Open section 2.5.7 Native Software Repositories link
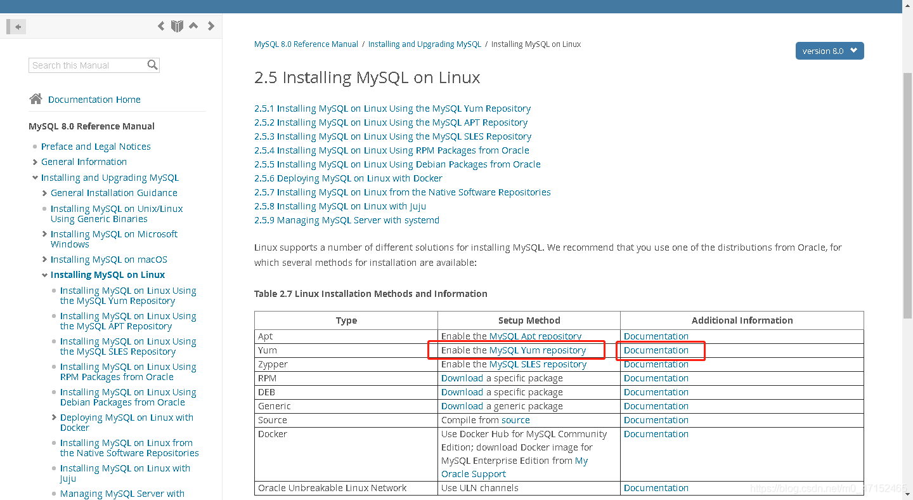This screenshot has width=913, height=500. 403,192
